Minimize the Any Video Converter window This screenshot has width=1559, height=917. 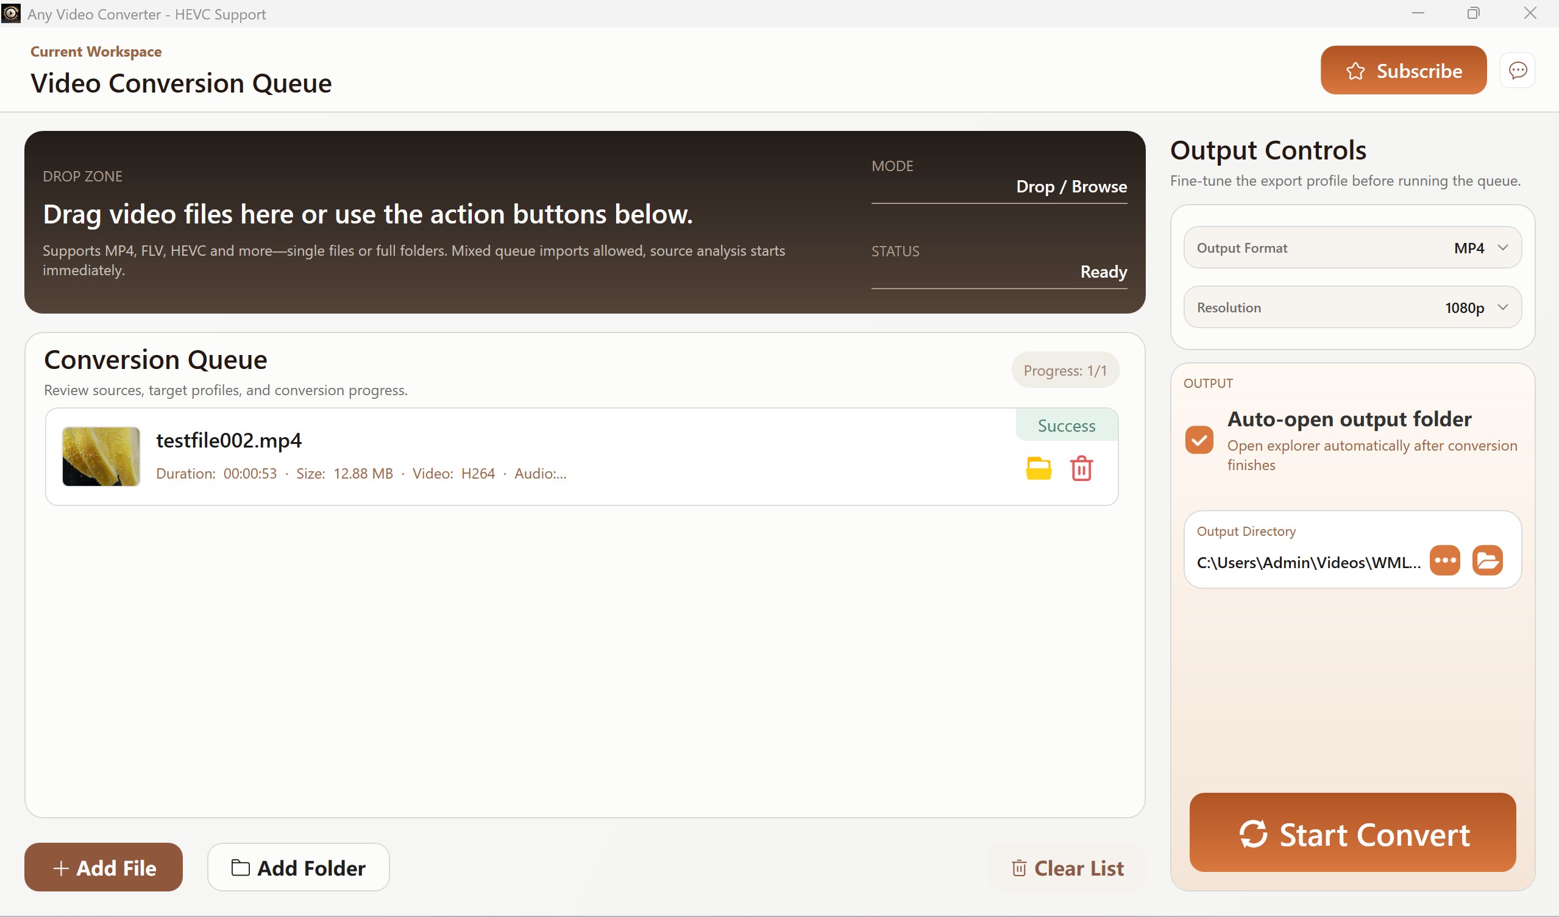tap(1418, 13)
